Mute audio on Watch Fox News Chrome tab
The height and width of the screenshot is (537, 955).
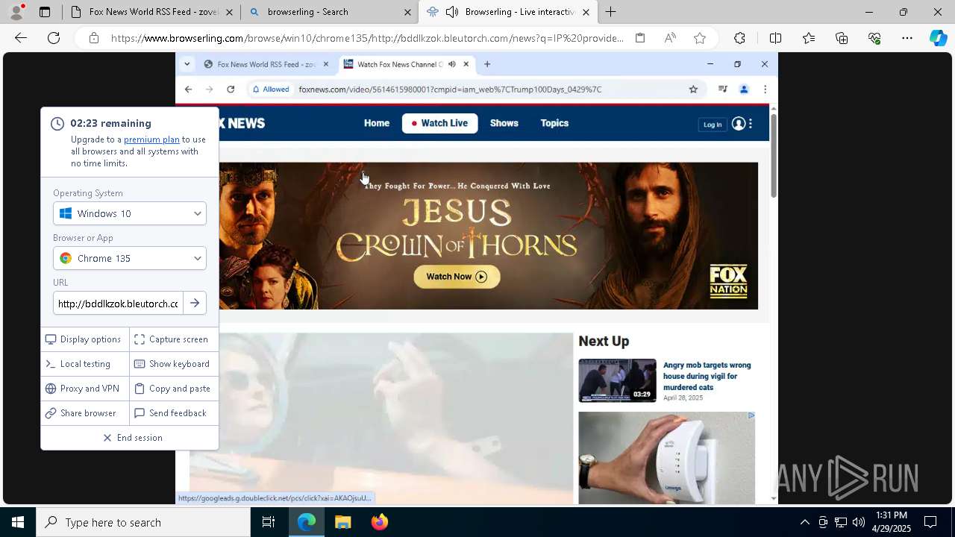(451, 64)
